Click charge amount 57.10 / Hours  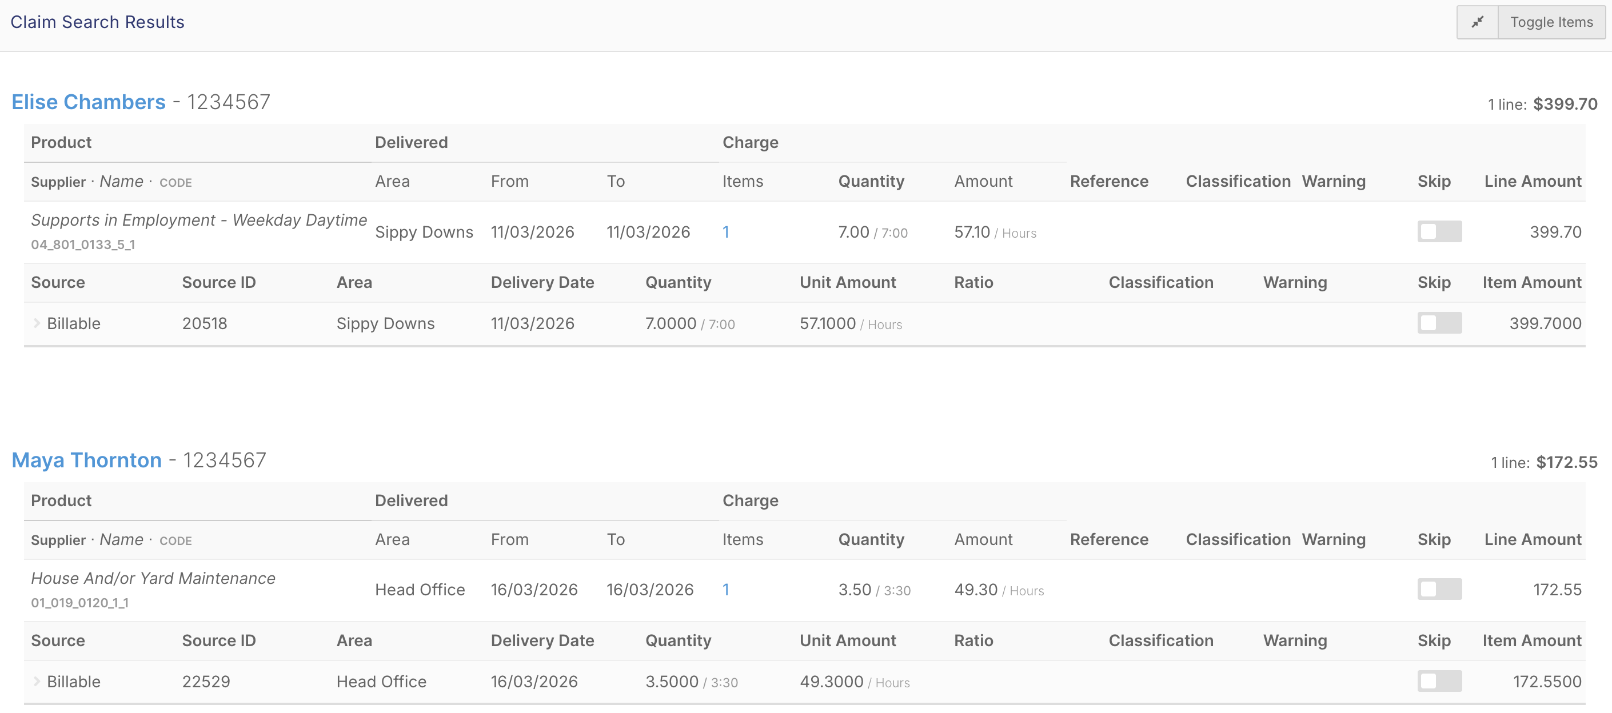click(x=995, y=232)
